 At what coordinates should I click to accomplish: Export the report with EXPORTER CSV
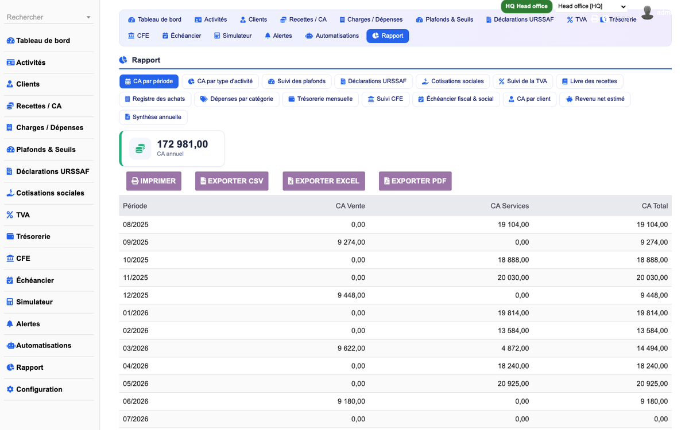pyautogui.click(x=232, y=181)
